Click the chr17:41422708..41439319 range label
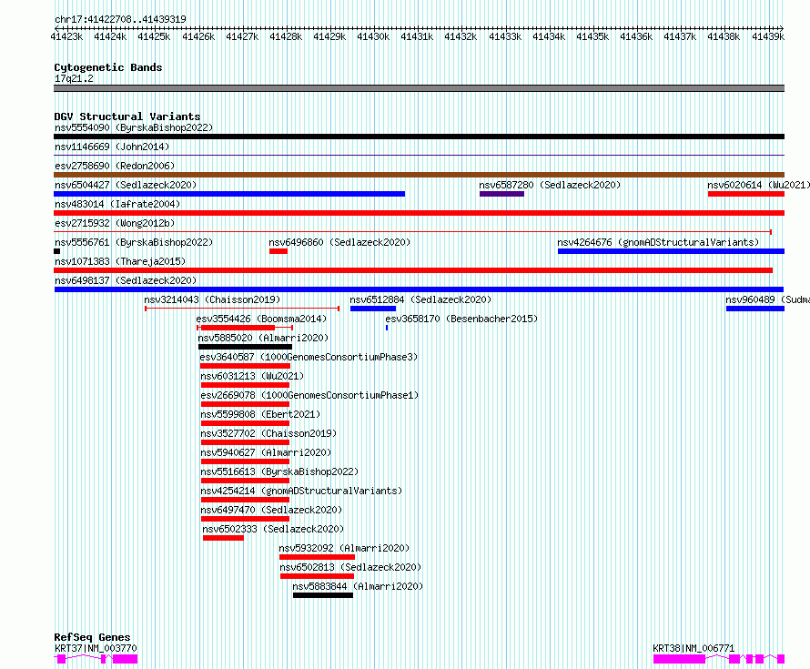 pyautogui.click(x=120, y=19)
